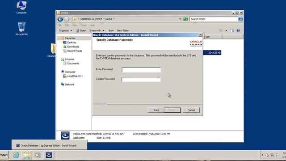The height and width of the screenshot is (161, 286).
Task: Click the setup.exe icon in details pane
Action: click(65, 136)
